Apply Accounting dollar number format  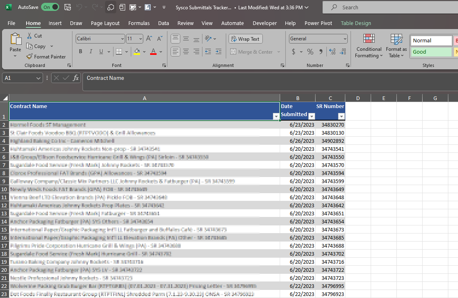click(293, 52)
